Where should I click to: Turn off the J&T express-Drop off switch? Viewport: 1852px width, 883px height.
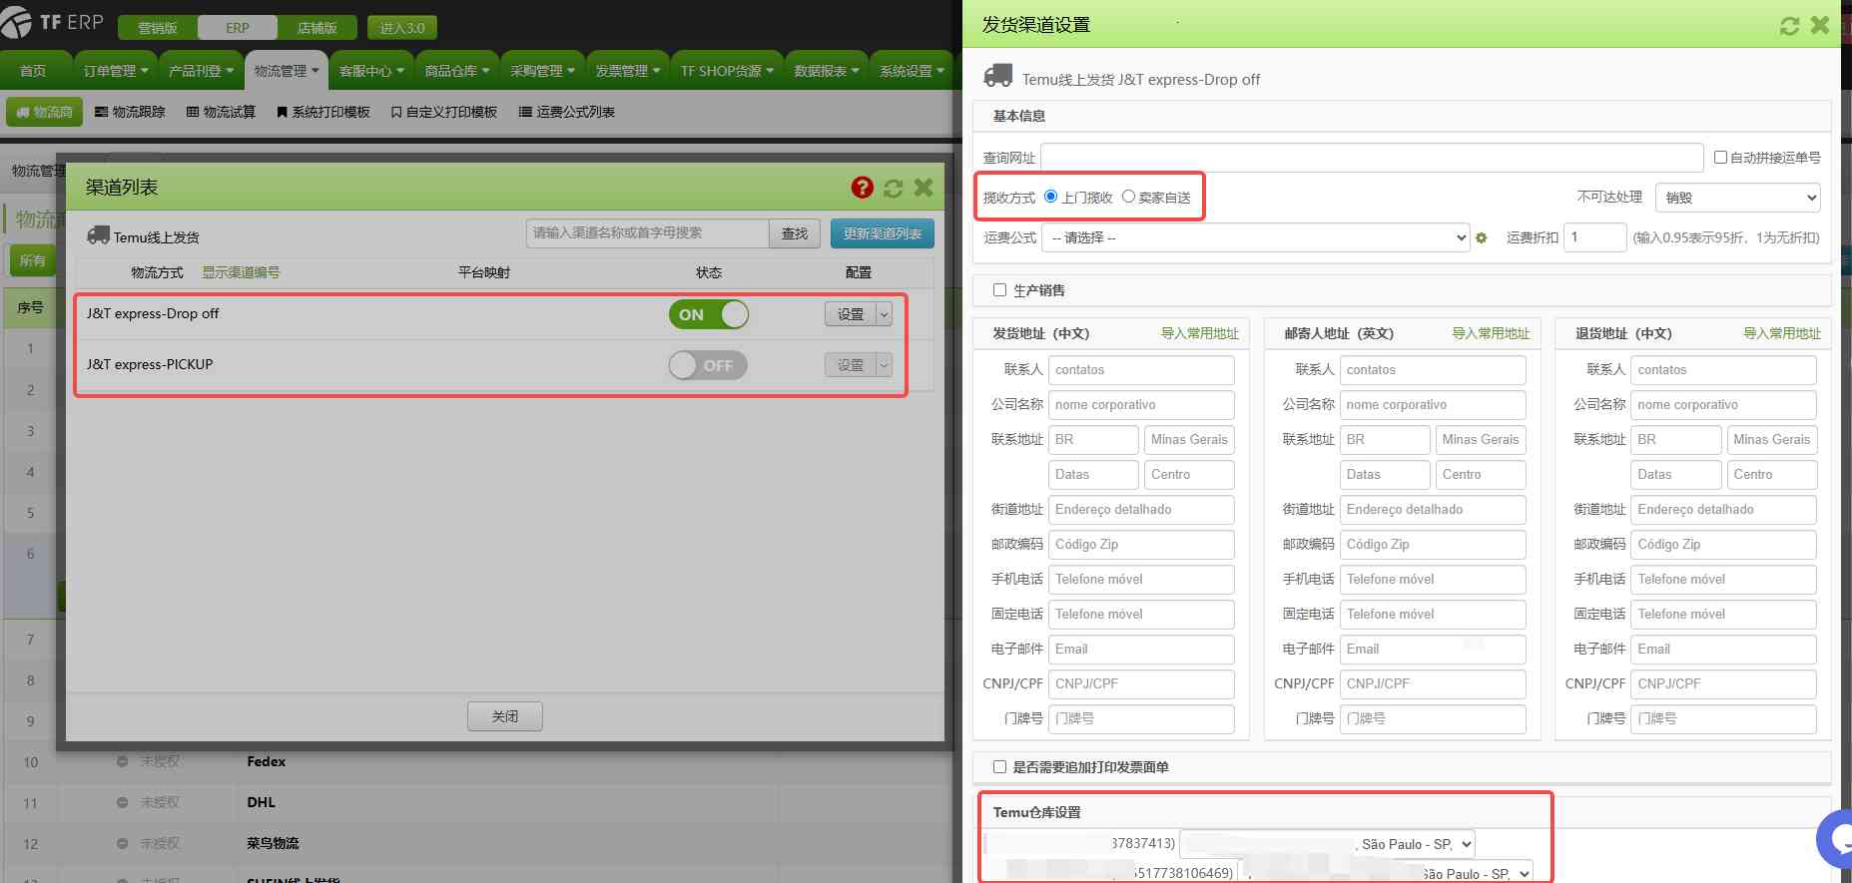click(708, 314)
